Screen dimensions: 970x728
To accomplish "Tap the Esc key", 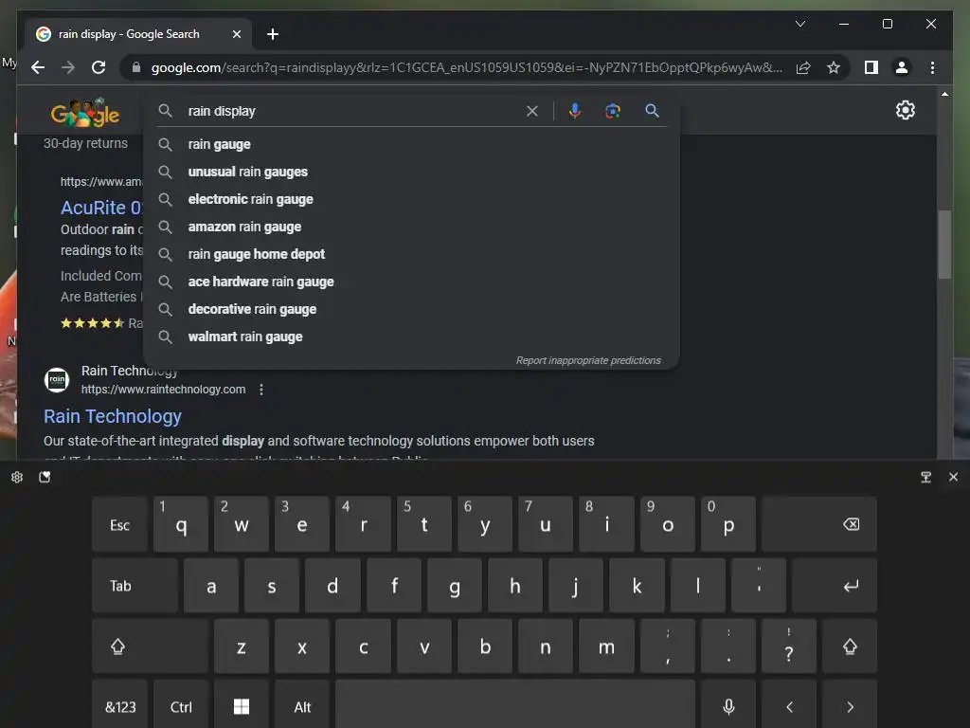I will coord(120,524).
